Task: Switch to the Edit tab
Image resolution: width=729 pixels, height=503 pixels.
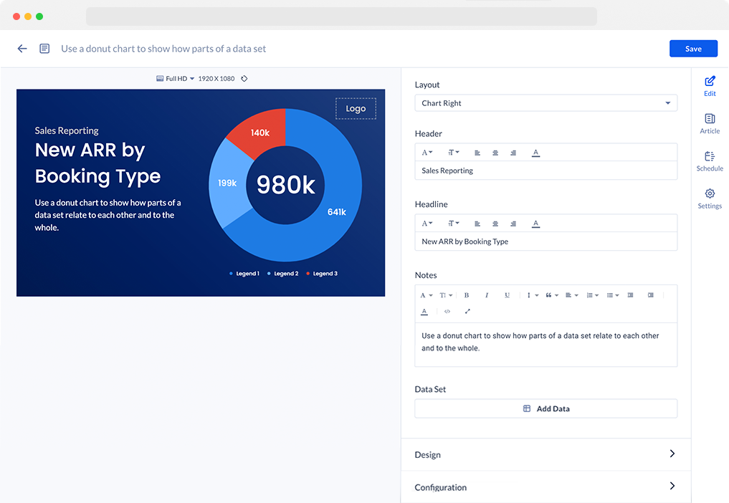Action: 710,86
